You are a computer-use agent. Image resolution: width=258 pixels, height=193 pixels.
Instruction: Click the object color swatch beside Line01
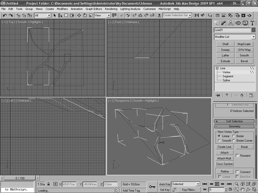(x=254, y=30)
